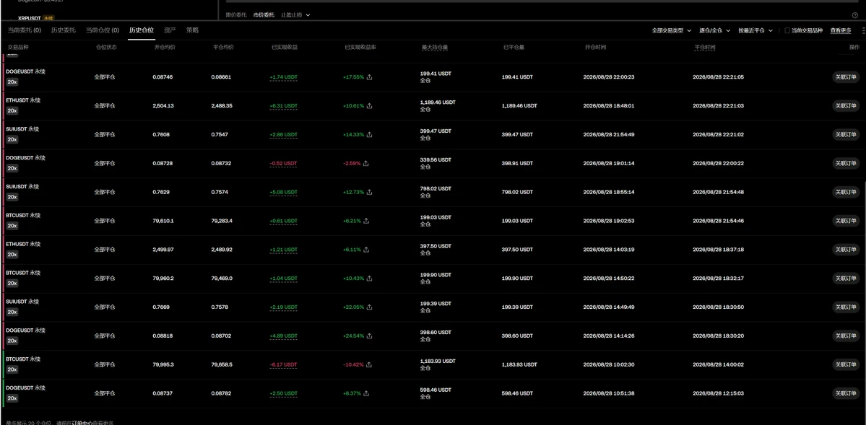Click the 20x badge in the 2,504.13 ETHUSDT row
This screenshot has width=866, height=425.
pyautogui.click(x=12, y=111)
